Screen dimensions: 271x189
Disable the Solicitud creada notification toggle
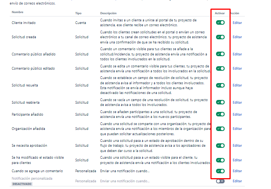click(x=220, y=37)
